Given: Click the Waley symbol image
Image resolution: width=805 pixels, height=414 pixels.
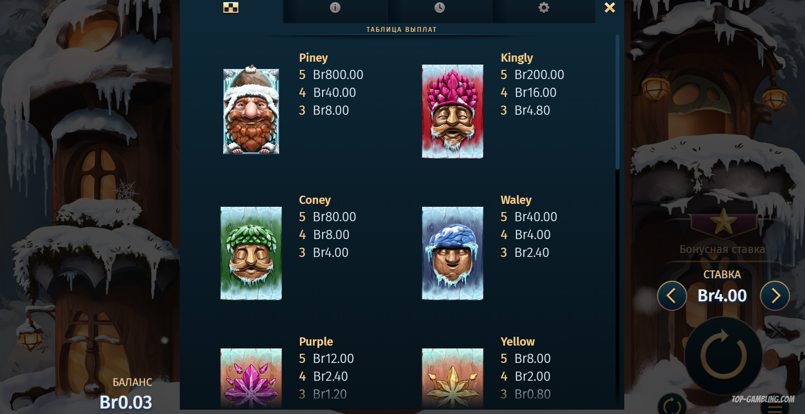Looking at the screenshot, I should pyautogui.click(x=453, y=254).
